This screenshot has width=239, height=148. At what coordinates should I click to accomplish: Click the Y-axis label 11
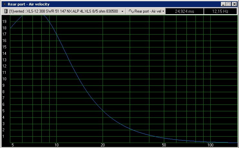click(x=4, y=73)
